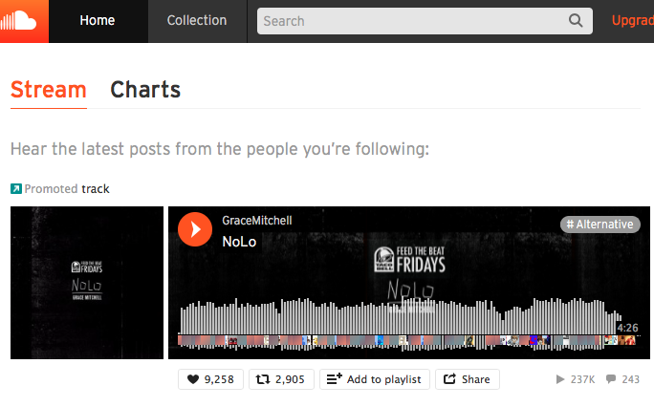Click the search magnifier icon
This screenshot has height=407, width=654.
[x=576, y=20]
